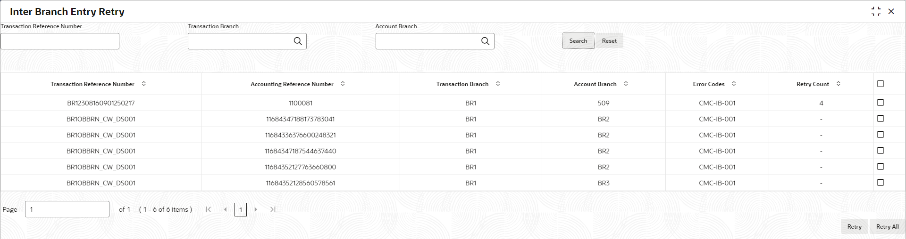Screen dimensions: 906x239
Task: Sort by Account Branch column arrows
Action: (626, 84)
